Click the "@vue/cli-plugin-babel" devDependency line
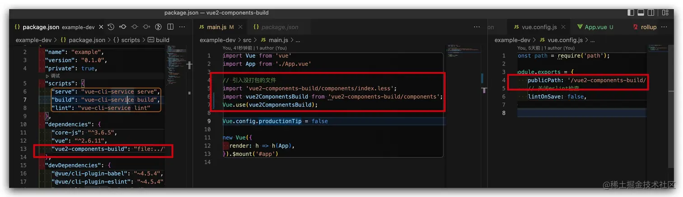This screenshot has height=197, width=683. pyautogui.click(x=107, y=173)
